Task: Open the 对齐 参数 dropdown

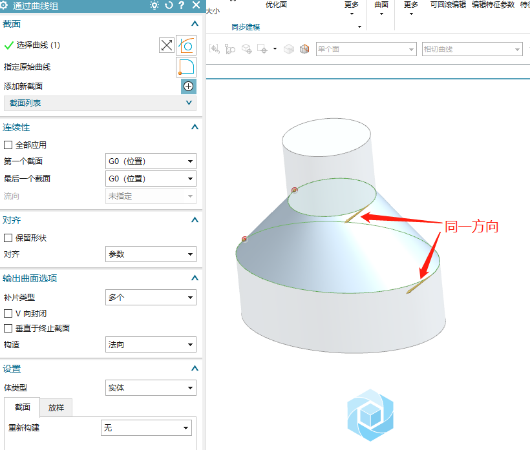Action: tap(151, 254)
